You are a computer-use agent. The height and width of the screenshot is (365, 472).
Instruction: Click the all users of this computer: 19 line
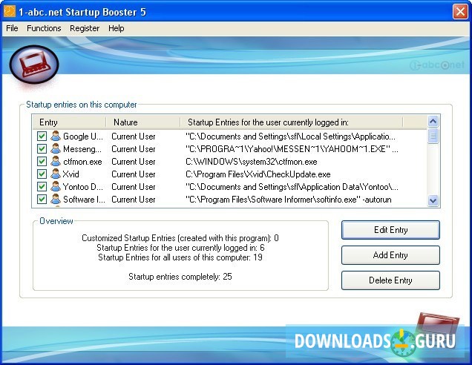[180, 257]
